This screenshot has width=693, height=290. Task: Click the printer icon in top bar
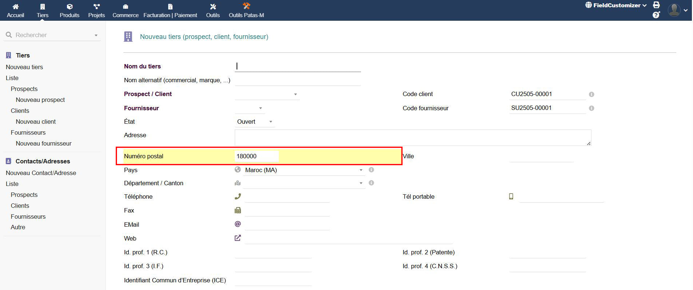tap(656, 5)
